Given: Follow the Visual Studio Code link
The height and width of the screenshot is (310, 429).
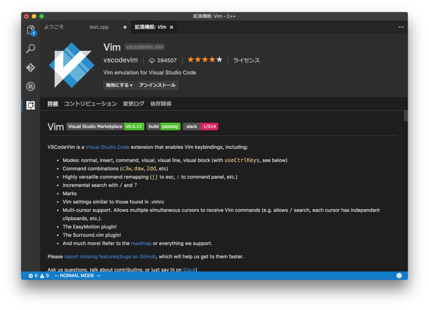Looking at the screenshot, I should tap(107, 147).
